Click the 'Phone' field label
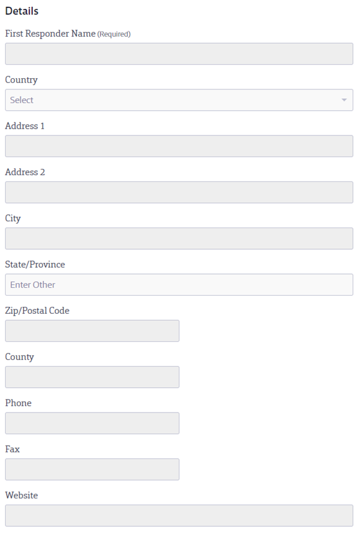Screen dimensions: 360x535 tap(18, 403)
